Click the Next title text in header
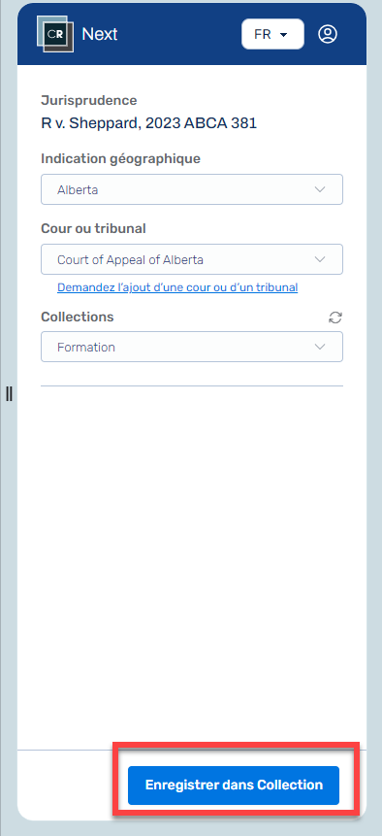 [x=100, y=34]
